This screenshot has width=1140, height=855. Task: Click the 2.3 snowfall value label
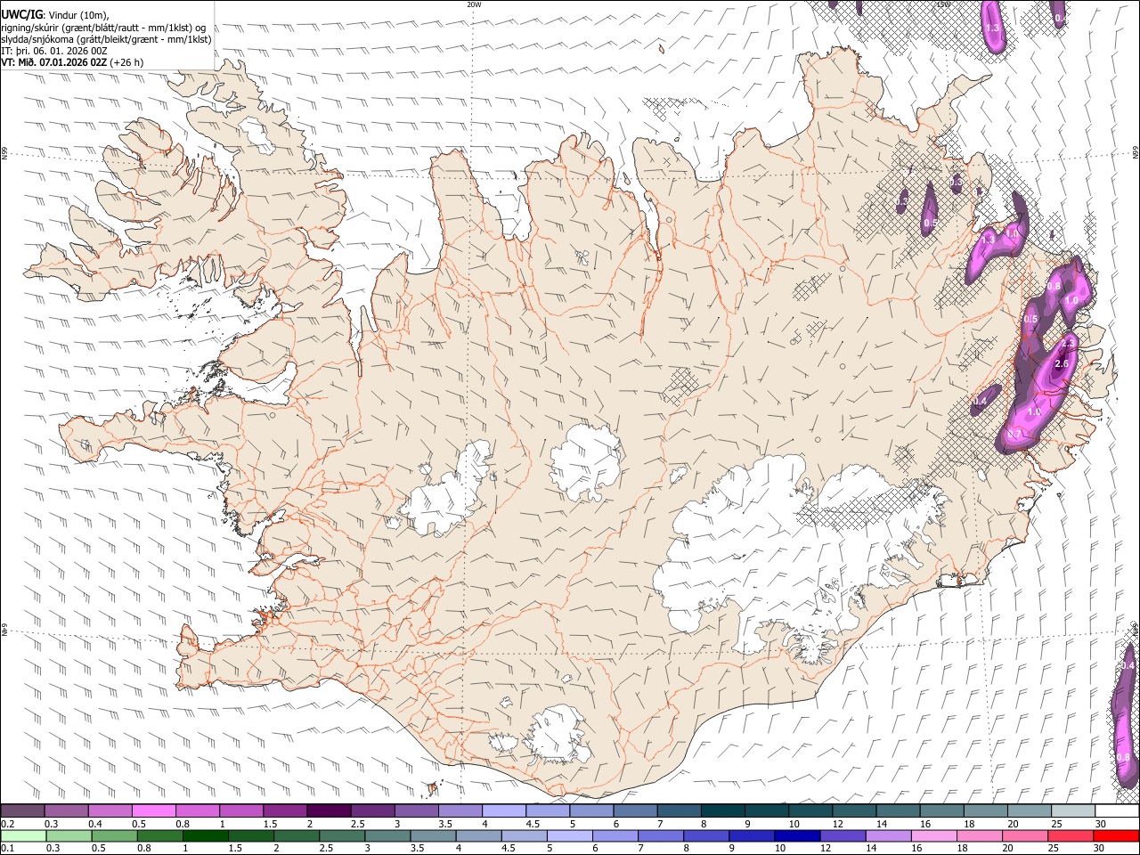1070,342
